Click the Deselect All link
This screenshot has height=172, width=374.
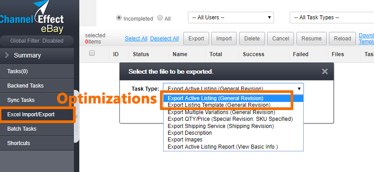pyautogui.click(x=164, y=39)
